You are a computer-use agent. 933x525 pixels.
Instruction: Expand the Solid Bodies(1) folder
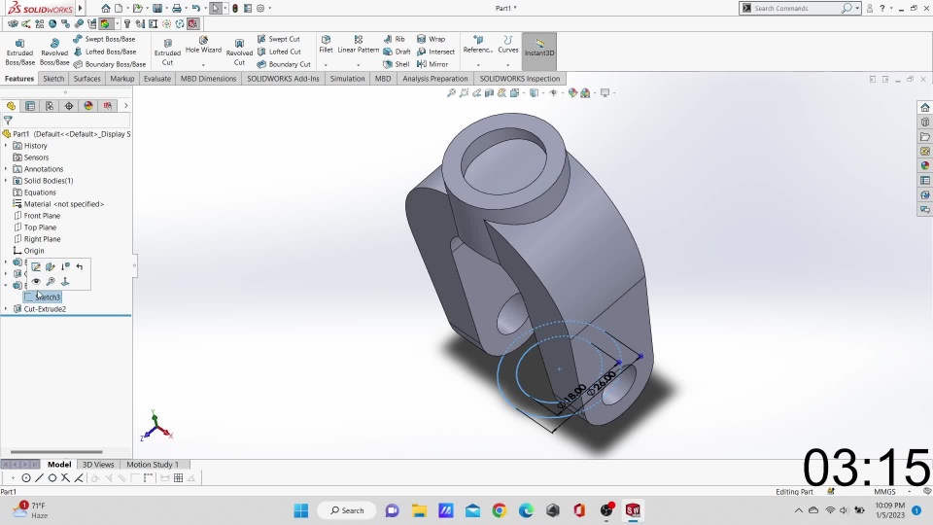tap(6, 181)
